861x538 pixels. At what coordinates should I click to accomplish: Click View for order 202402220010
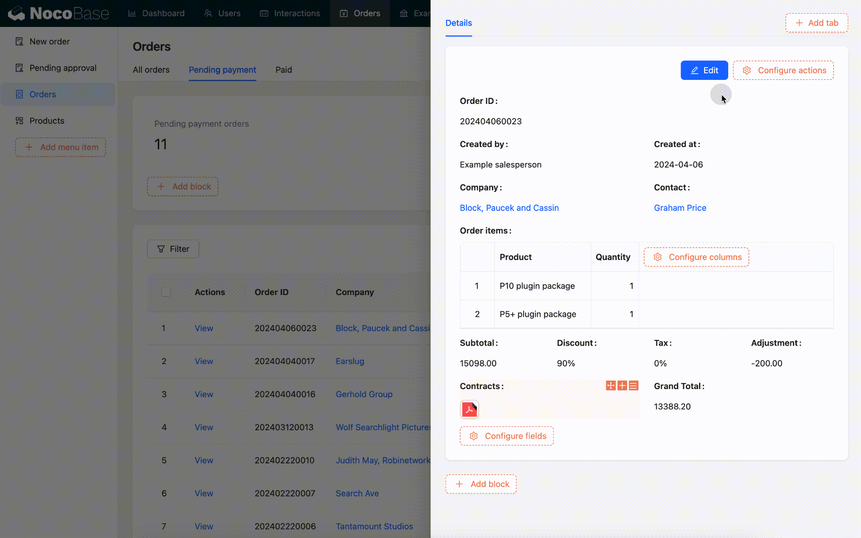tap(204, 460)
